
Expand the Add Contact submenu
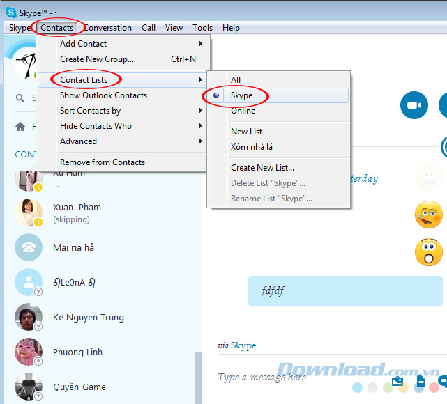(x=123, y=44)
